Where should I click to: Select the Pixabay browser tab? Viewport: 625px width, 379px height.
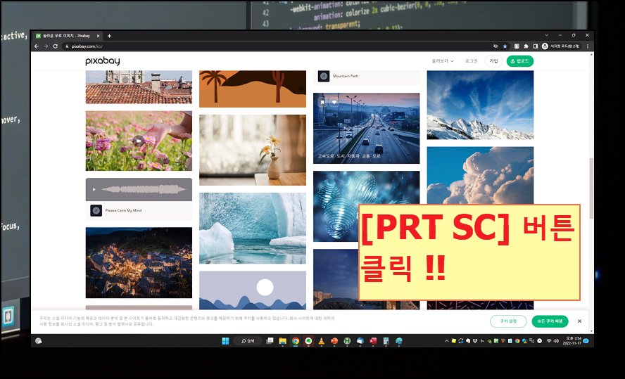[67, 36]
